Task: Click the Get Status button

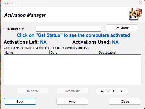Action: (x=122, y=28)
